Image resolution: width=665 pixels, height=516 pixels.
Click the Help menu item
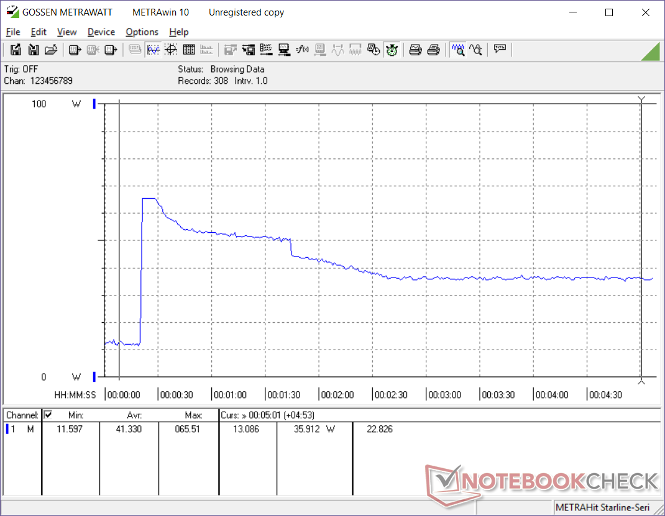click(178, 32)
